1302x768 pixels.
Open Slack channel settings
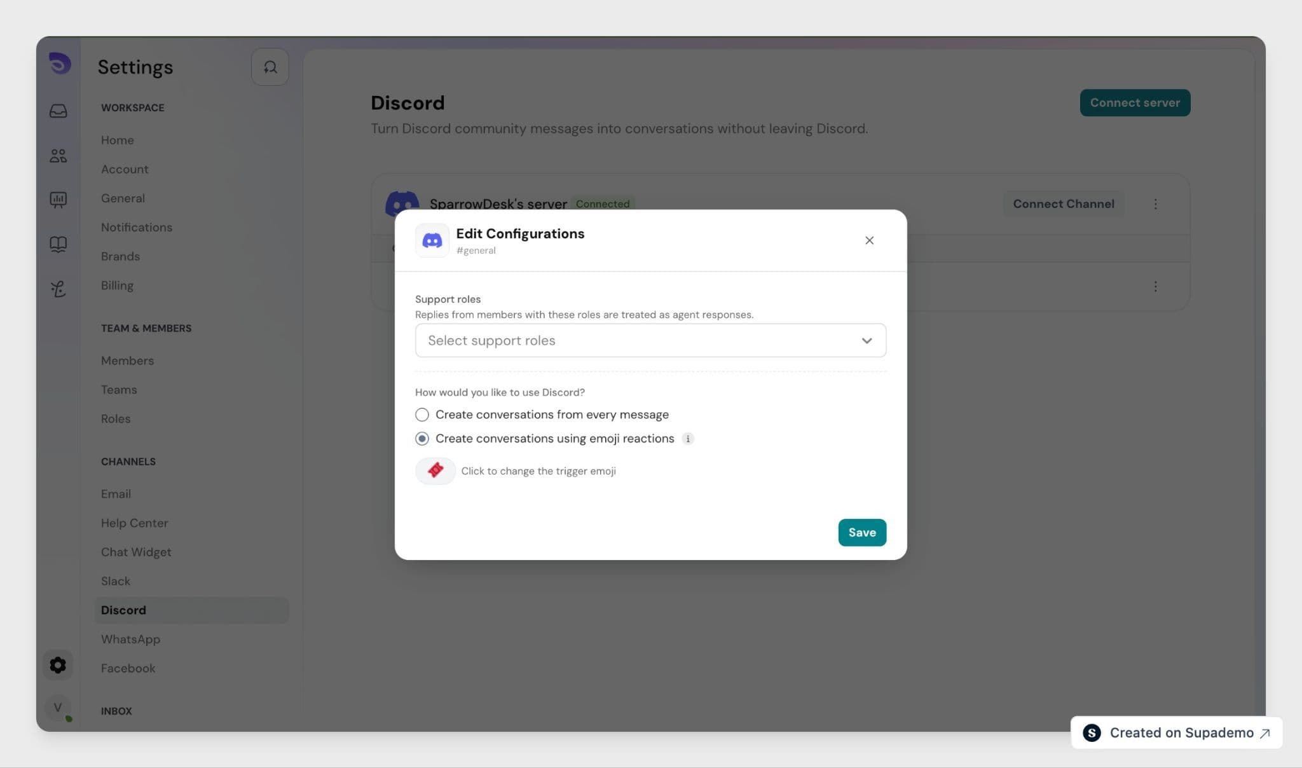116,581
